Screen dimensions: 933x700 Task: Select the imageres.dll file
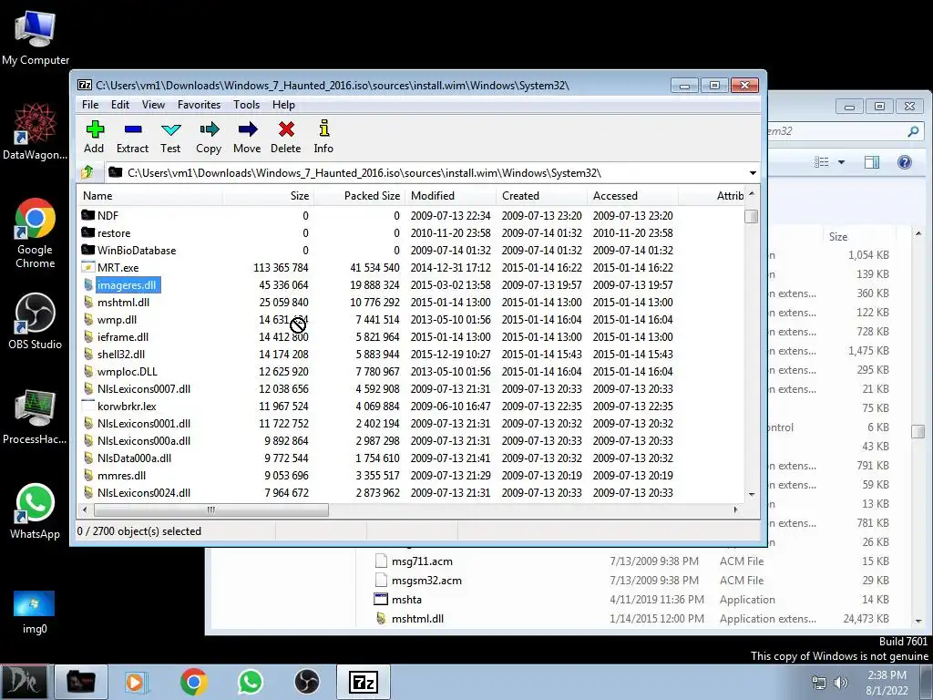(x=121, y=285)
